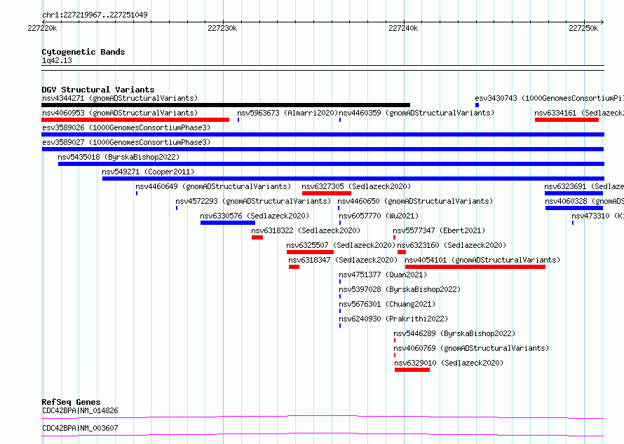Viewport: 624px width, 444px height.
Task: Open nsv4060953 (gnomADStructuralVariants) label
Action: [x=120, y=113]
